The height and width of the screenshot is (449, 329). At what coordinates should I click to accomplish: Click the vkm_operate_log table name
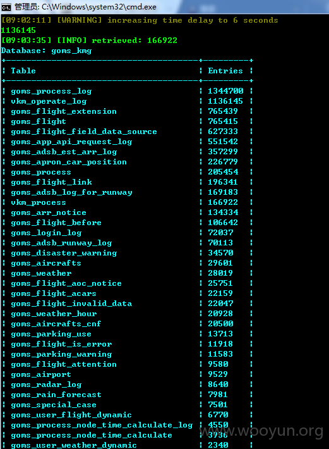coord(49,101)
